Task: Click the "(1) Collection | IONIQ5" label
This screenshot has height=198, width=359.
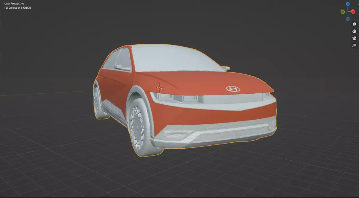Action: [x=18, y=7]
